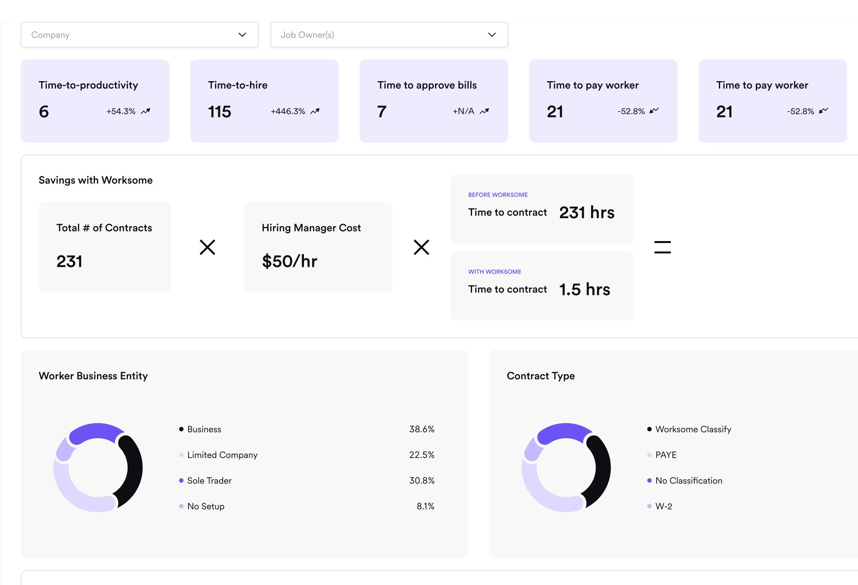
Task: Click the 30.8% Sole Trader percentage
Action: point(422,481)
